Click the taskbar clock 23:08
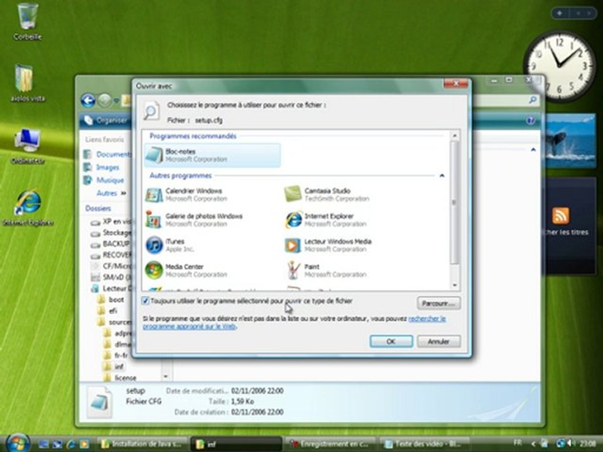 pyautogui.click(x=588, y=443)
